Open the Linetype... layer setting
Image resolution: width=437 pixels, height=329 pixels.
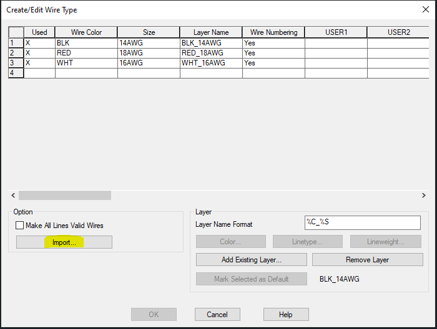tap(307, 241)
